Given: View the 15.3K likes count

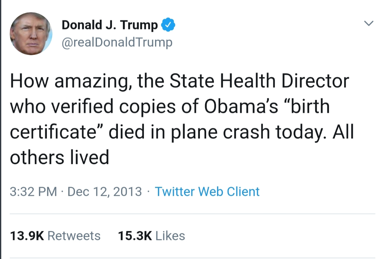Looking at the screenshot, I should coord(135,236).
